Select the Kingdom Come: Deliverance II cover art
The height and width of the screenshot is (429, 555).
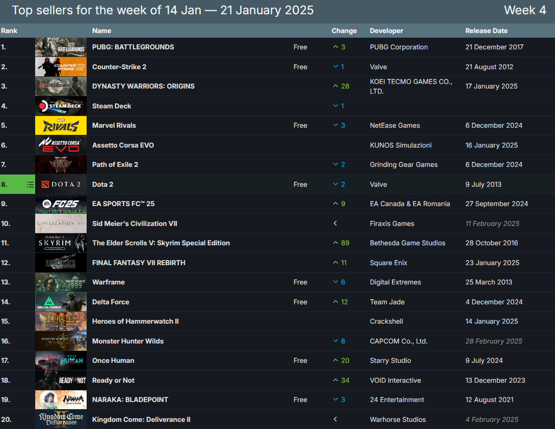pyautogui.click(x=61, y=419)
